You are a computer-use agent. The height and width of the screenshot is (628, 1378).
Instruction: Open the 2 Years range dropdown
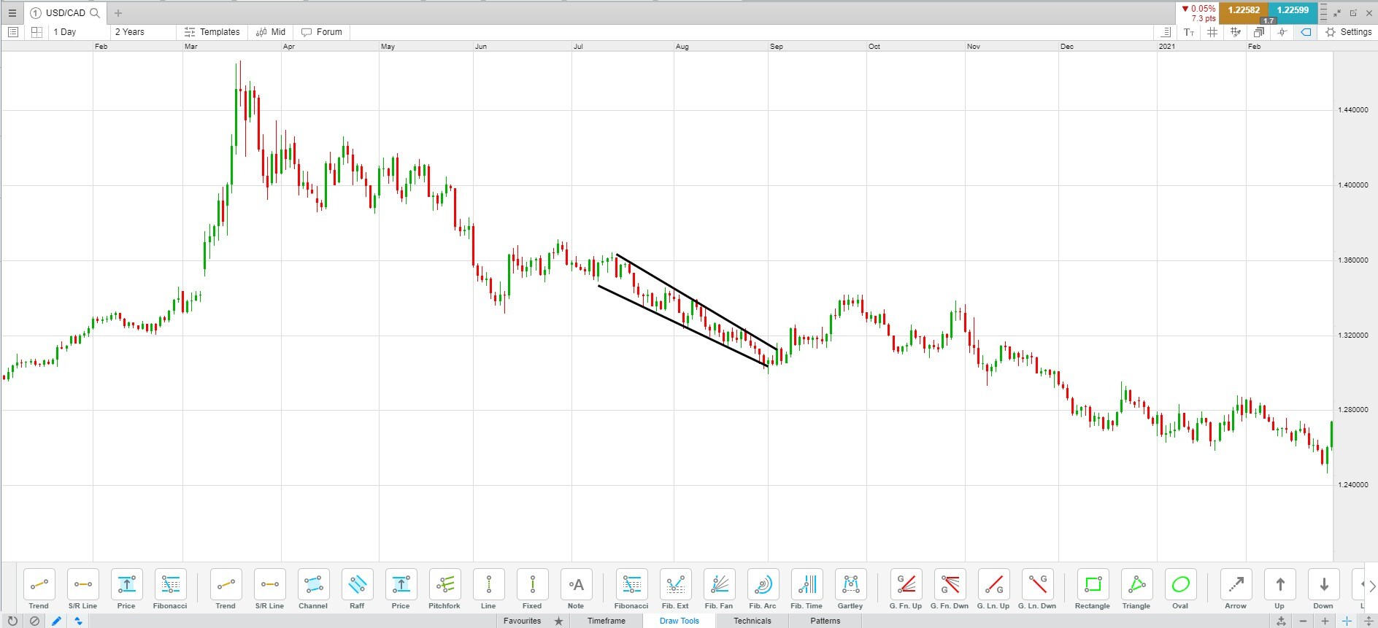pos(143,32)
